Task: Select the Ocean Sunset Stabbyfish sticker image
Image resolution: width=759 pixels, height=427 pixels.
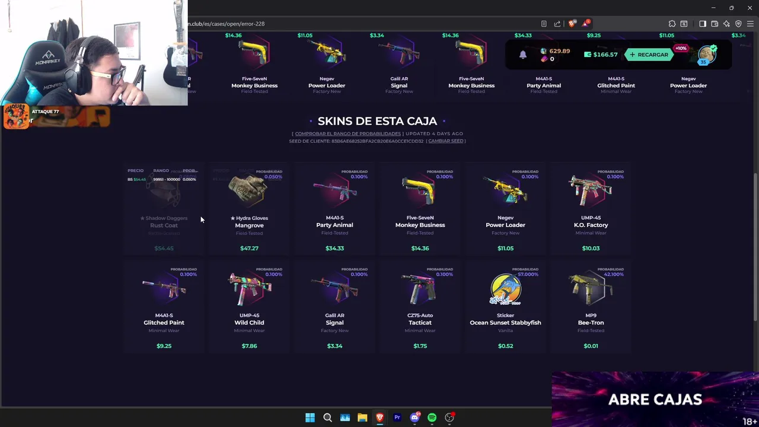Action: point(505,289)
